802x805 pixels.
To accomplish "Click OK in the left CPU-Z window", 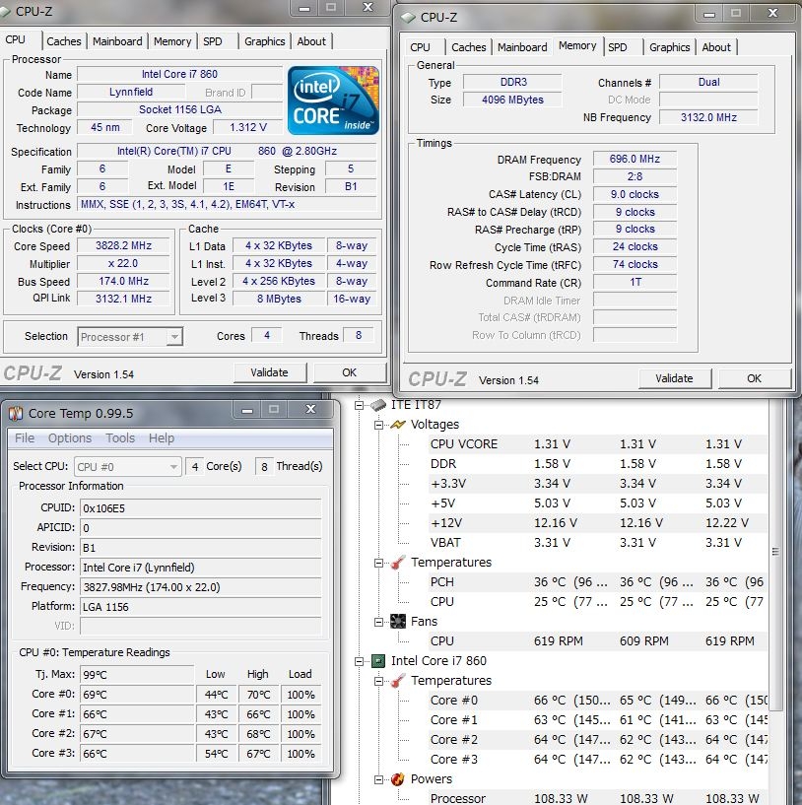I will coord(350,372).
